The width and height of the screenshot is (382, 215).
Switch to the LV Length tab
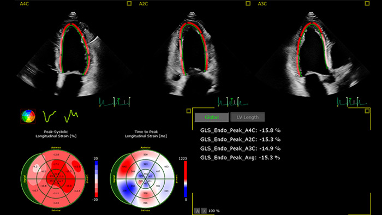(248, 117)
